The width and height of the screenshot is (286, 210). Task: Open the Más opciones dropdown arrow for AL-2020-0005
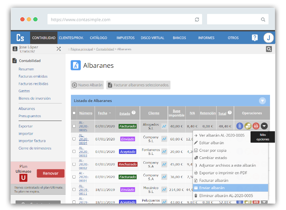tap(264, 126)
